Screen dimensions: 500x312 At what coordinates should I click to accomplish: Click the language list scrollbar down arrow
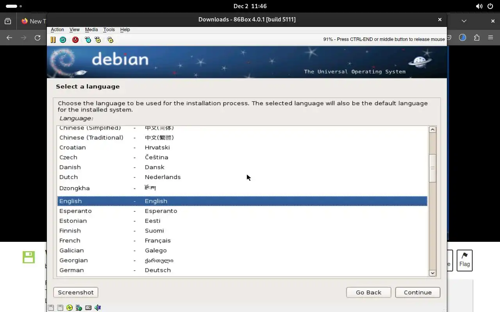pyautogui.click(x=432, y=273)
